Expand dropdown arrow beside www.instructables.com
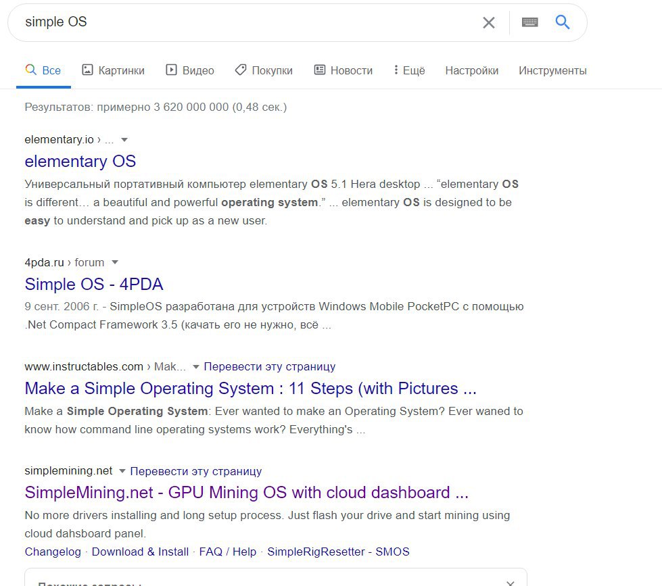 (x=196, y=366)
